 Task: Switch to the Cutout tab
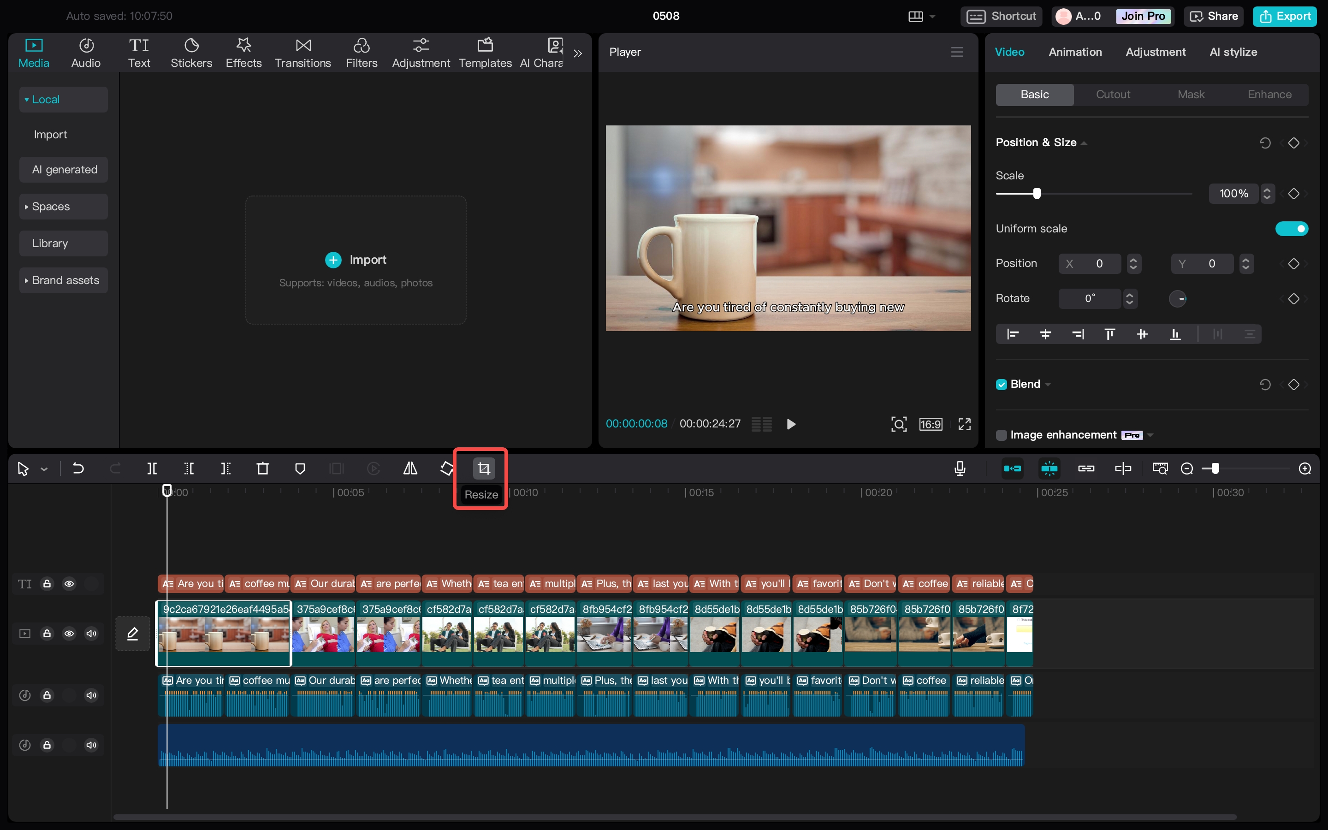[x=1113, y=95]
